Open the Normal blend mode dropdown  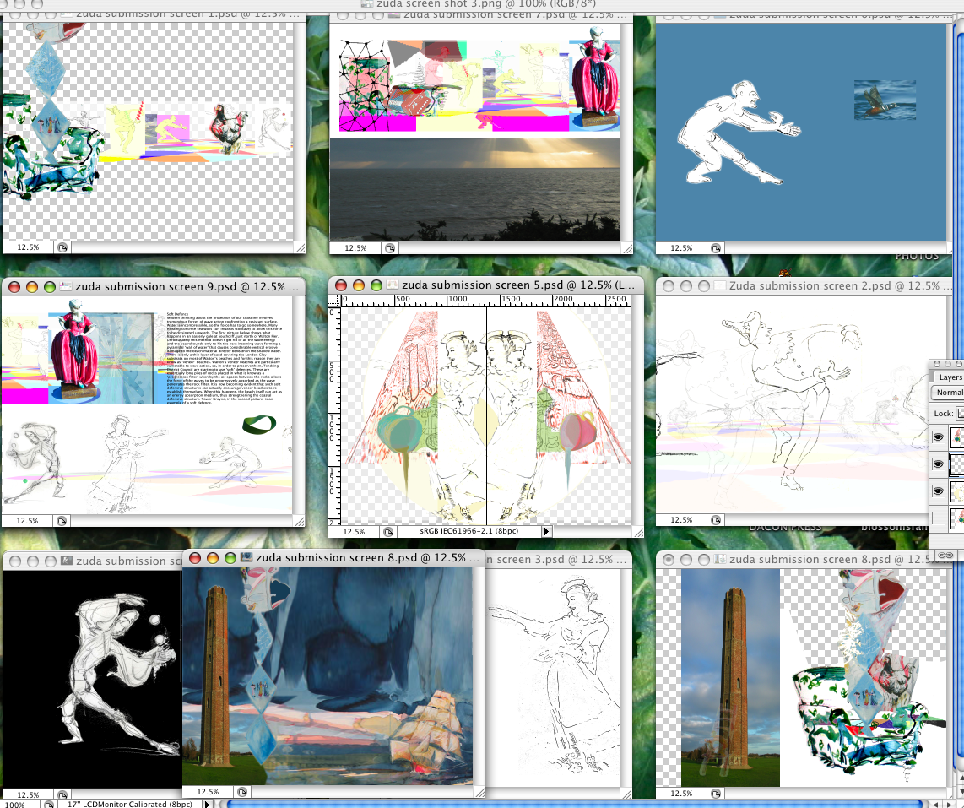coord(949,393)
